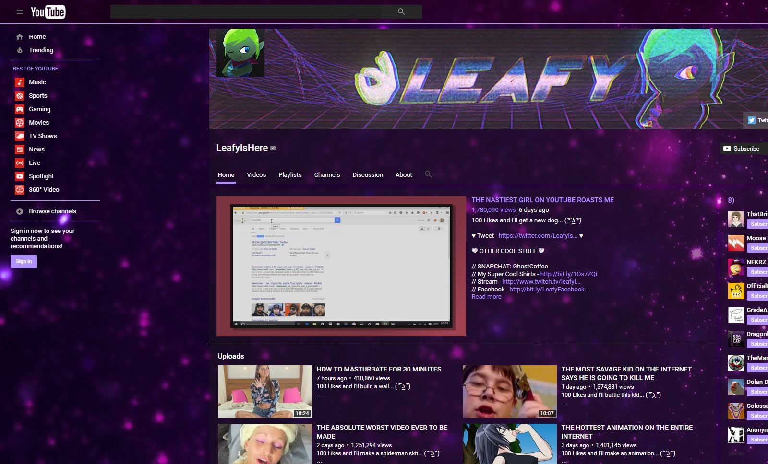The height and width of the screenshot is (464, 768).
Task: Open 'The Absolute Worst Video Ever' title
Action: (x=382, y=432)
